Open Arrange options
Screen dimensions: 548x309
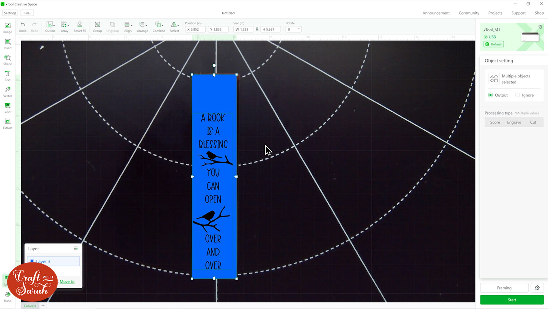tap(142, 27)
